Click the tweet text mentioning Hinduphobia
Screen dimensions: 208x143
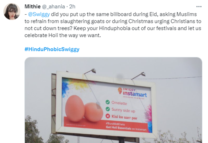113,25
